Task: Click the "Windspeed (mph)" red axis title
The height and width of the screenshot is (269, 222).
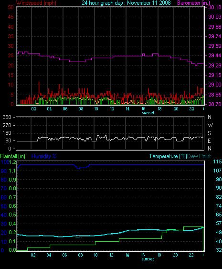Action: pos(36,3)
